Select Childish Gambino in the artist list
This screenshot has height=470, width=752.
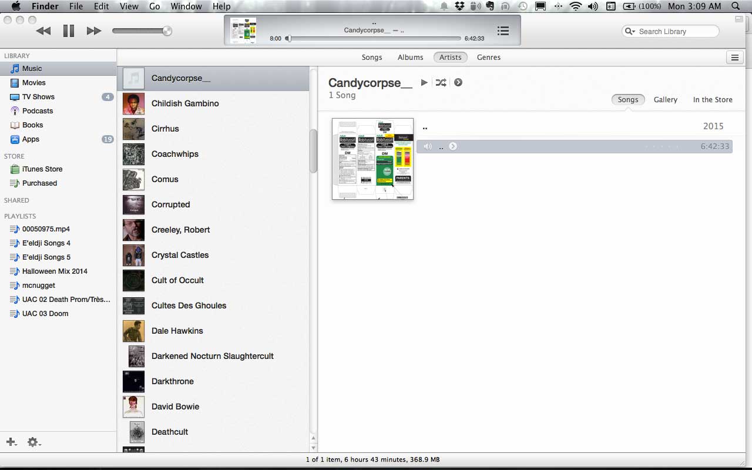coord(213,103)
